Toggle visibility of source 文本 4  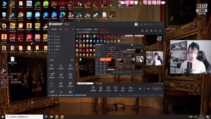(49, 36)
